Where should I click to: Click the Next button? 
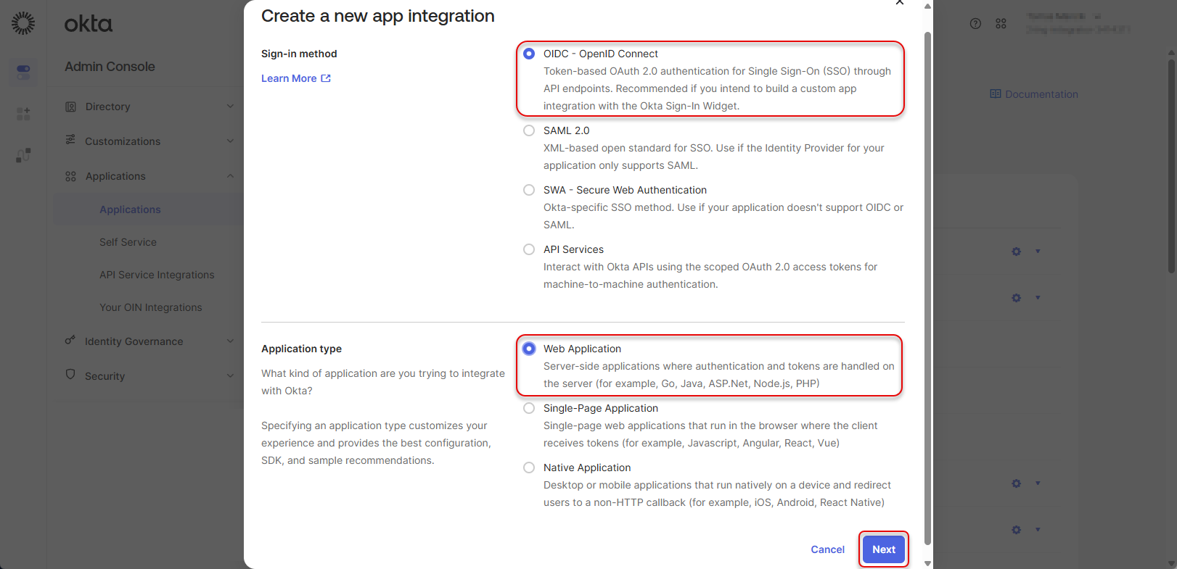pyautogui.click(x=883, y=549)
